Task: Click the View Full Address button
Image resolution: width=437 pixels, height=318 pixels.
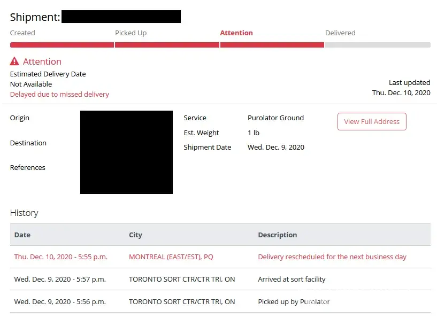Action: click(372, 121)
